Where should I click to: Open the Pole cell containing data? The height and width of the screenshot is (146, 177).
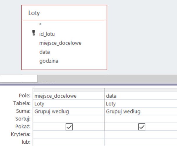pyautogui.click(x=141, y=96)
